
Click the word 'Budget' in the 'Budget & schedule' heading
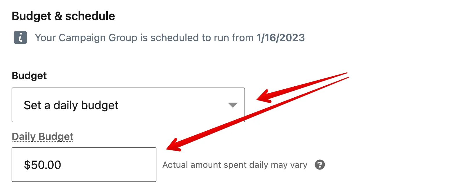coord(31,16)
